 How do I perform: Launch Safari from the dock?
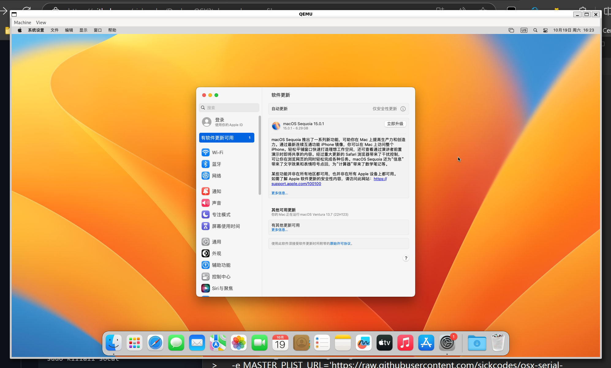coord(155,343)
